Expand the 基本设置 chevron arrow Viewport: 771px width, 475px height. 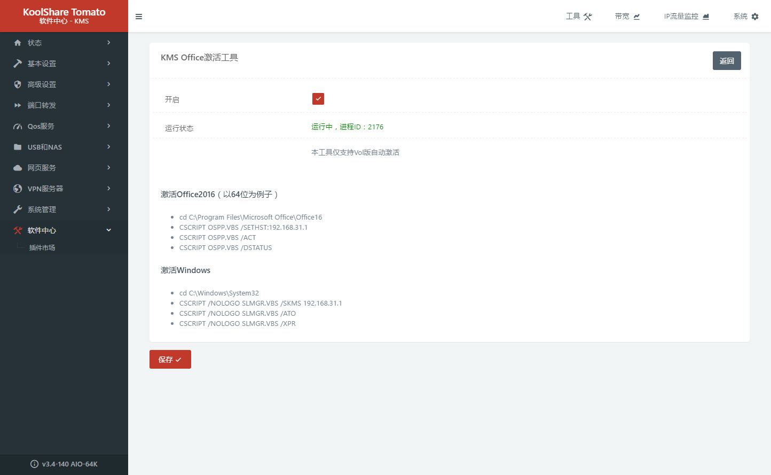tap(109, 64)
